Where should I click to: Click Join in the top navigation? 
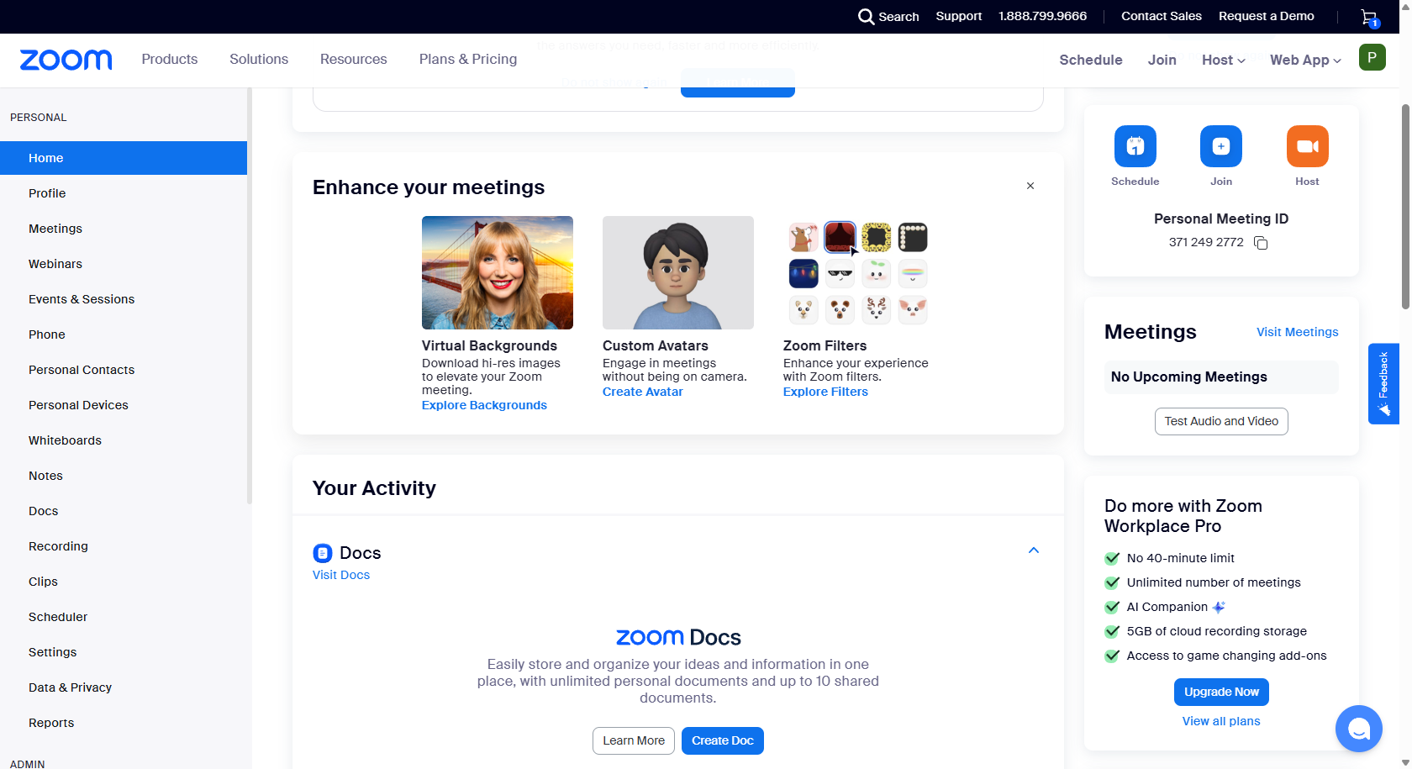1162,60
